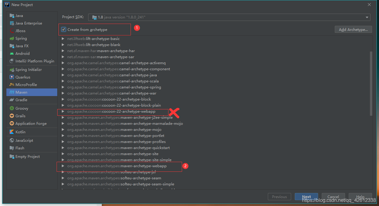This screenshot has width=379, height=206.
Task: Select Empty Project type
Action: 32,157
